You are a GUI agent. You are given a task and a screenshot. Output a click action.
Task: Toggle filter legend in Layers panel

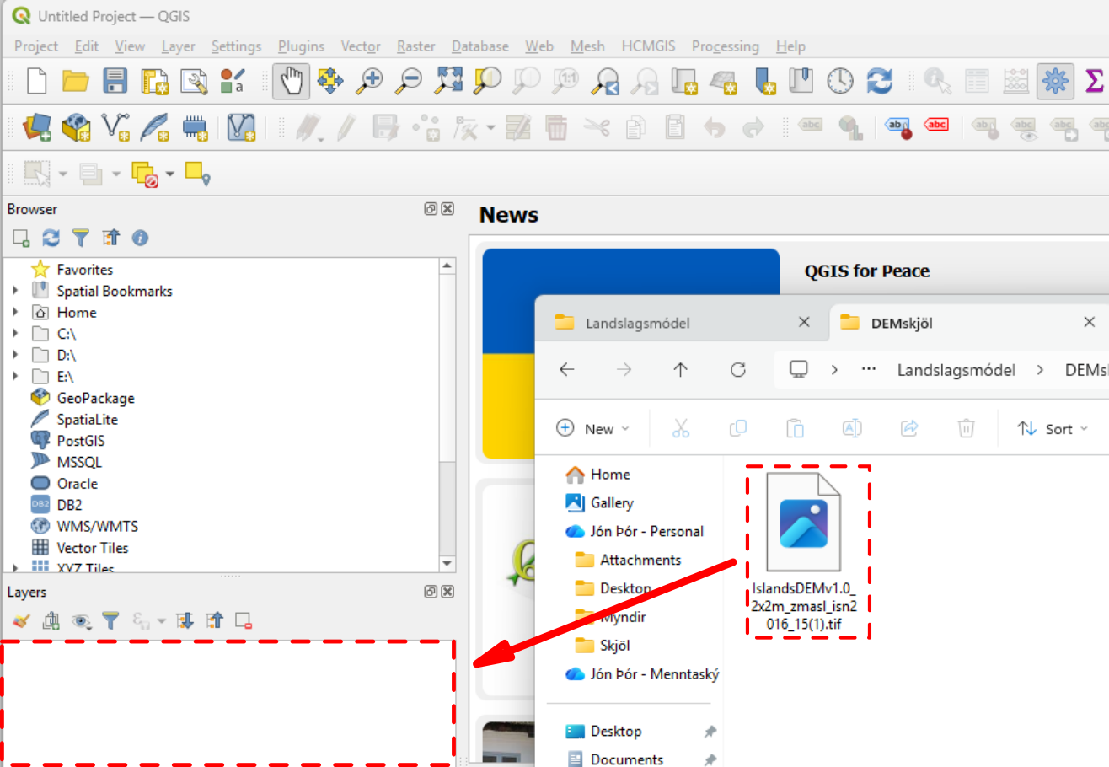pos(110,622)
